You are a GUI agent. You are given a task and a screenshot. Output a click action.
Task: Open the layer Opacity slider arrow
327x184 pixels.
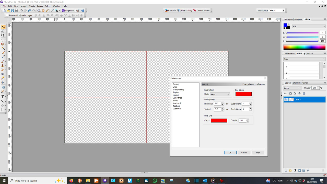[318, 88]
